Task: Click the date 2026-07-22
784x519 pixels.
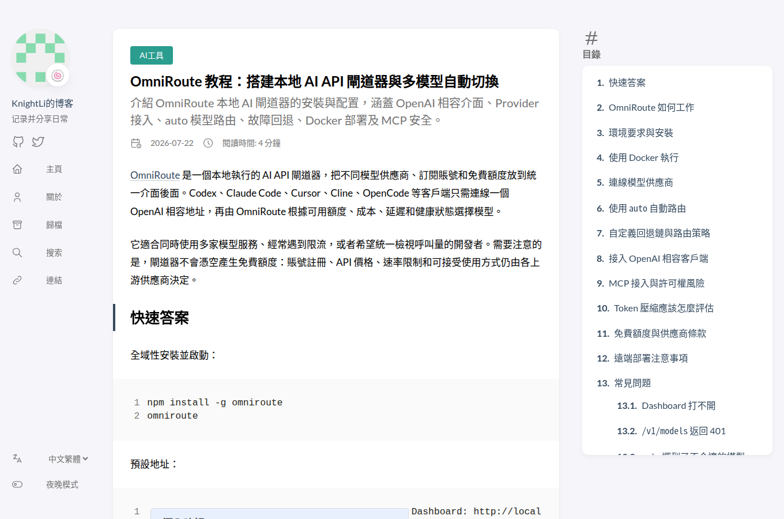Action: coord(172,143)
